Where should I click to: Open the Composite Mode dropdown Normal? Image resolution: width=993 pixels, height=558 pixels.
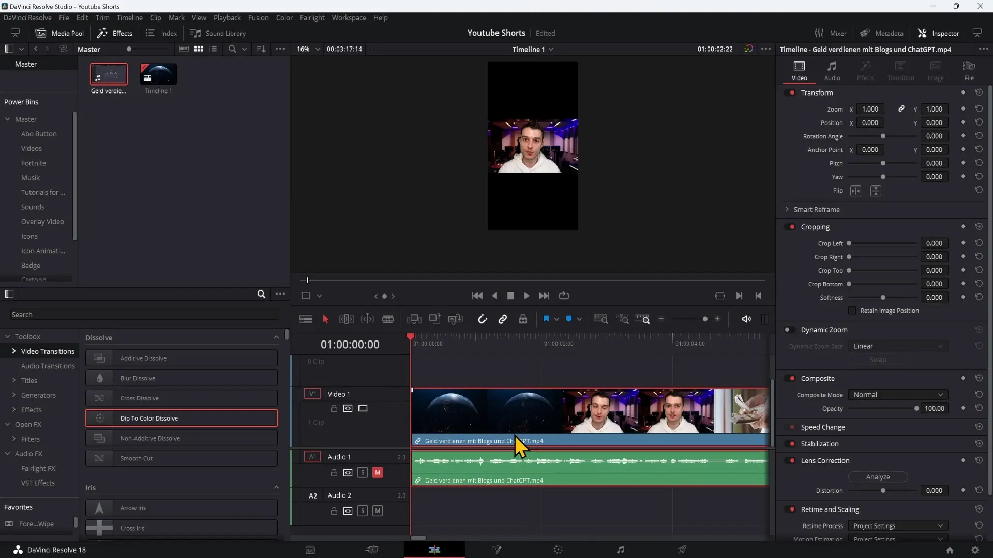click(x=897, y=395)
